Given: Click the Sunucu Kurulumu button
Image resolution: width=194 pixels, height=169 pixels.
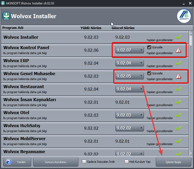Looking at the screenshot, I should [56, 162].
